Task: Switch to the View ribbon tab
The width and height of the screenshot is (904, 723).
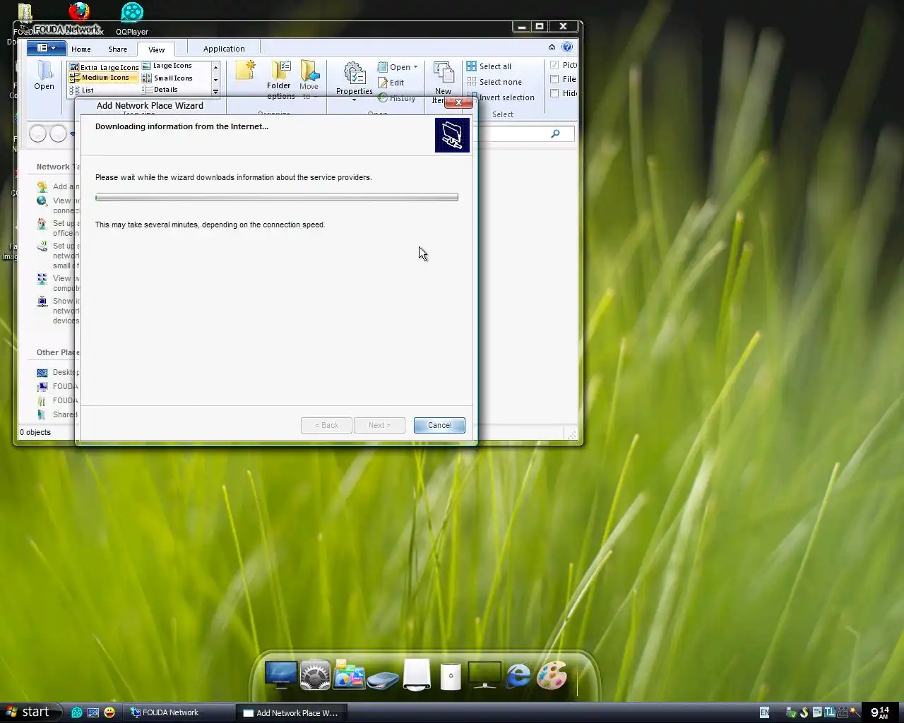Action: 157,49
